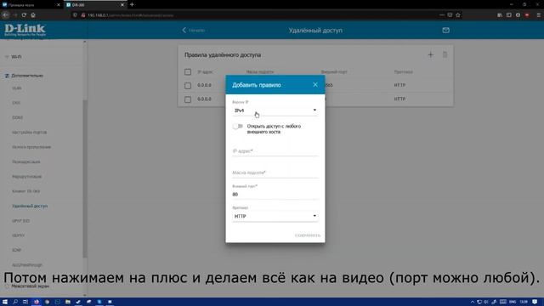Click the Начало back link in the header
544x306 pixels.
(194, 31)
